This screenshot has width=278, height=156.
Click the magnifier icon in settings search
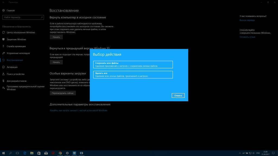pyautogui.click(x=42, y=17)
